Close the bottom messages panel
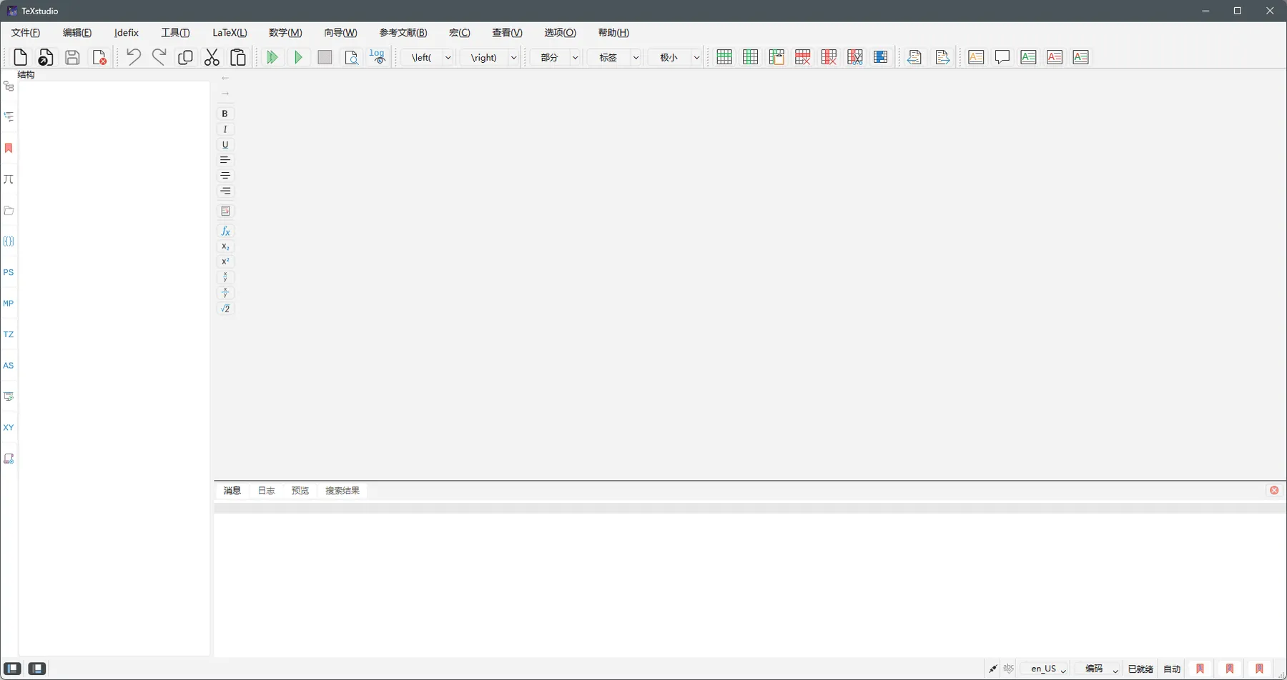Viewport: 1287px width, 680px height. 1274,490
